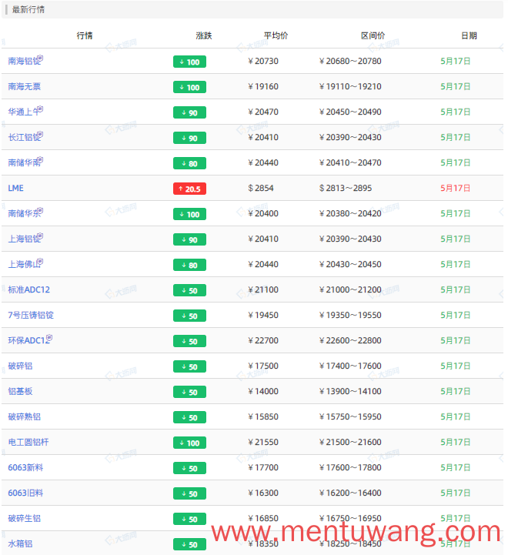Screen dimensions: 508x555
Task: Click the green down 100 badge for 南海无票
Action: pos(190,87)
